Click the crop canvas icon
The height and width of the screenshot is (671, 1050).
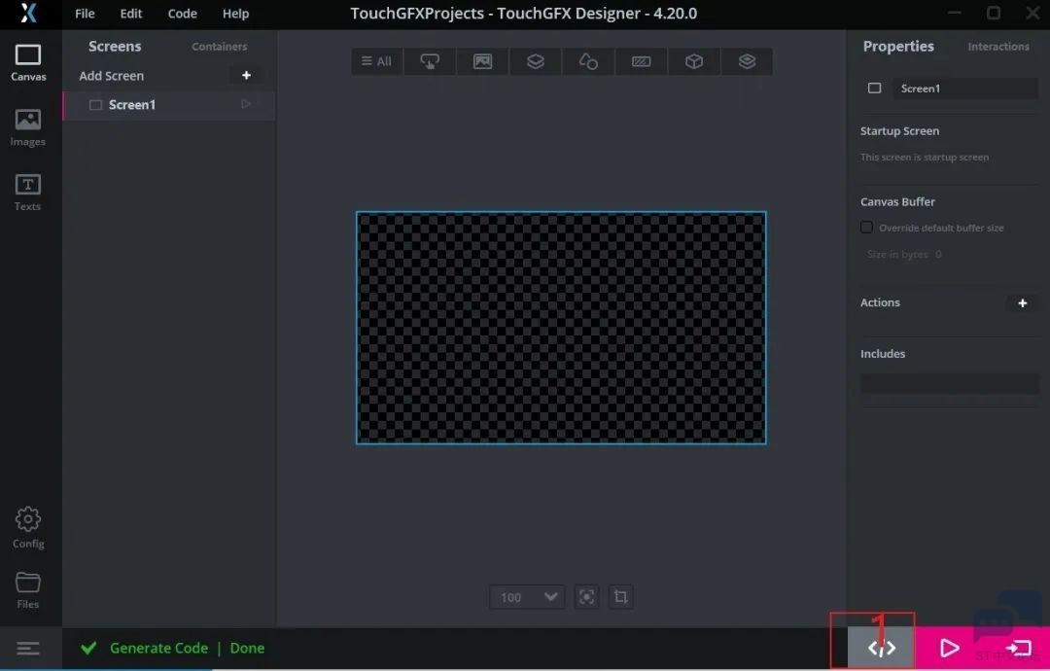point(620,597)
